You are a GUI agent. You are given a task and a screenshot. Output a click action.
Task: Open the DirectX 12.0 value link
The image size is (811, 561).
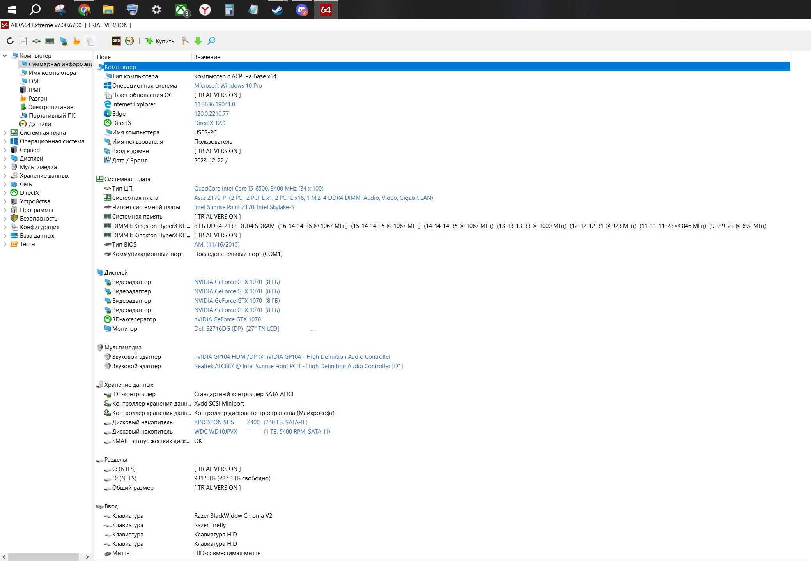click(210, 123)
